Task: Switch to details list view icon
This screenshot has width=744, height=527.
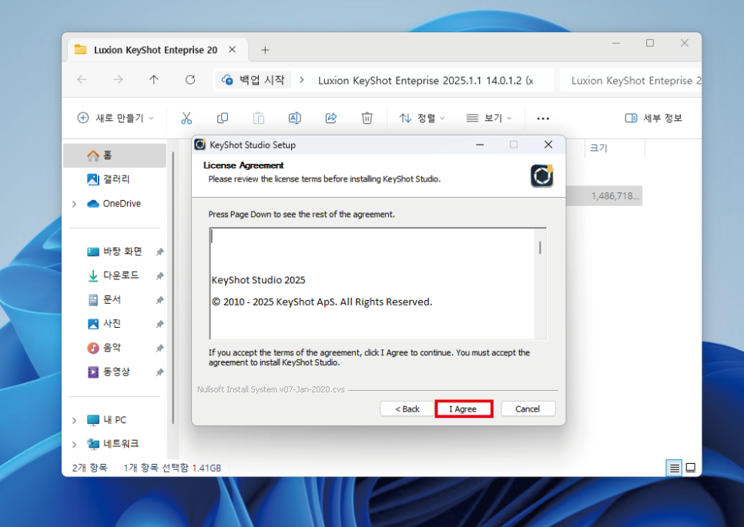Action: [674, 469]
